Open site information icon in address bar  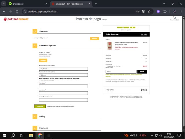tap(25, 12)
